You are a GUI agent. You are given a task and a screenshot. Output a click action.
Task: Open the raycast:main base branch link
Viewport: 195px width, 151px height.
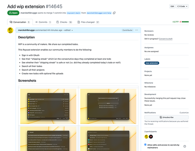click(x=74, y=13)
